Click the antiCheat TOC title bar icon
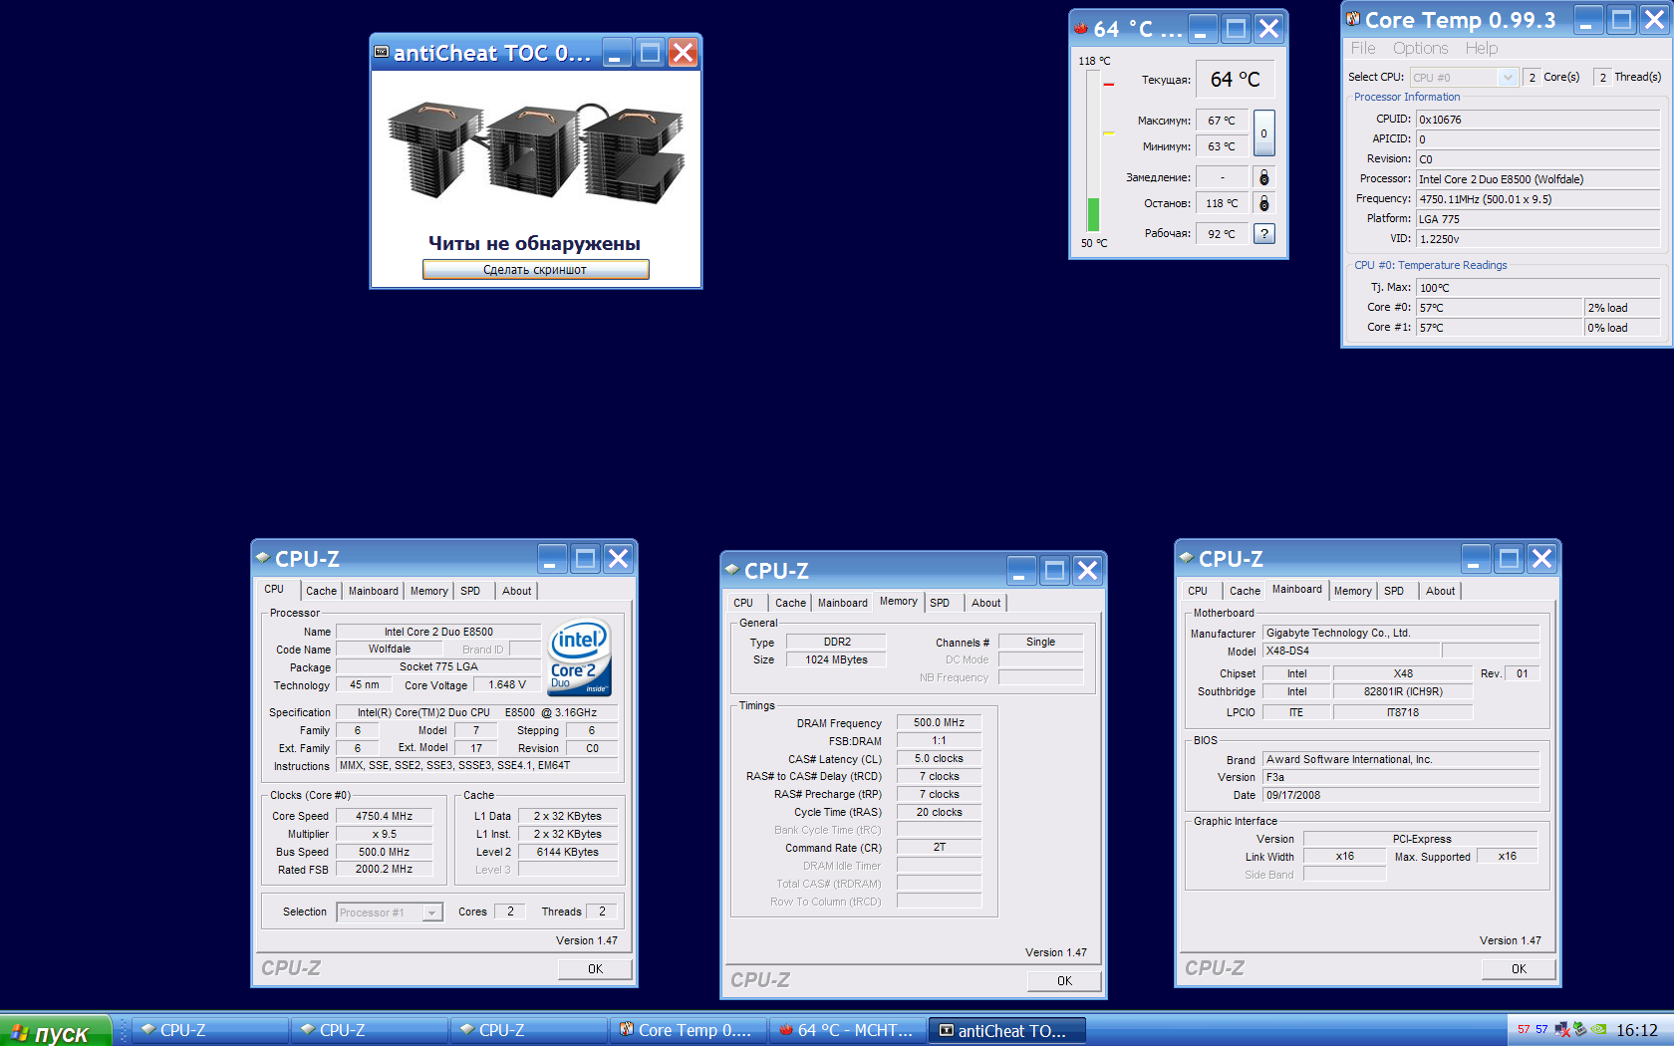 381,52
